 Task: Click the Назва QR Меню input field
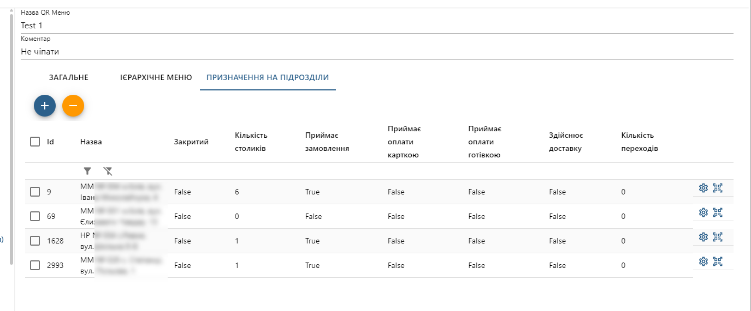click(377, 26)
